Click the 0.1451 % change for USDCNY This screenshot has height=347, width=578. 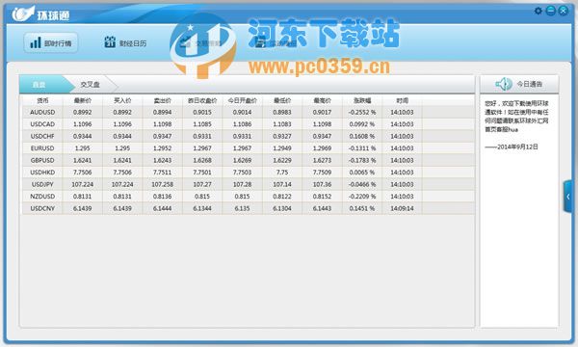[362, 208]
